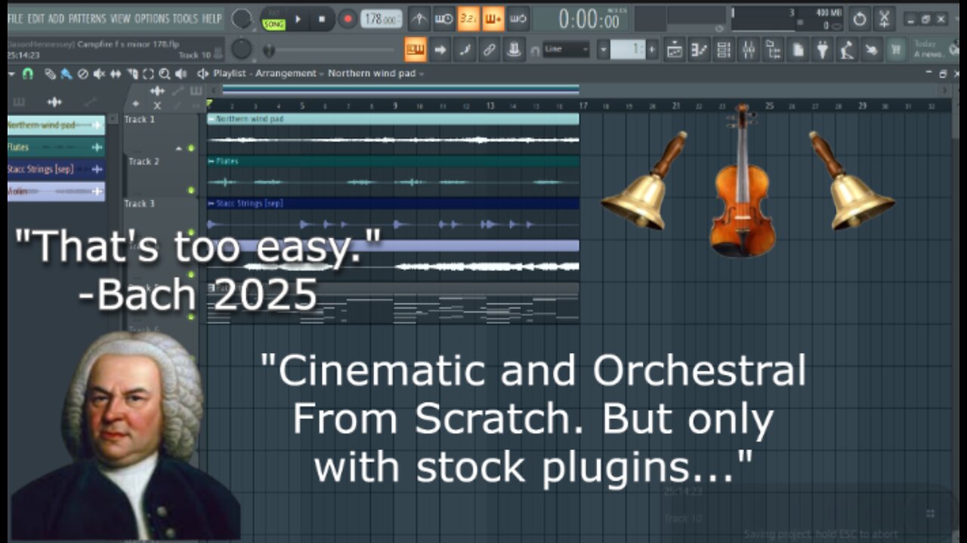Open the Northern wind pad clip dropdown
Image resolution: width=967 pixels, height=543 pixels.
(x=376, y=74)
